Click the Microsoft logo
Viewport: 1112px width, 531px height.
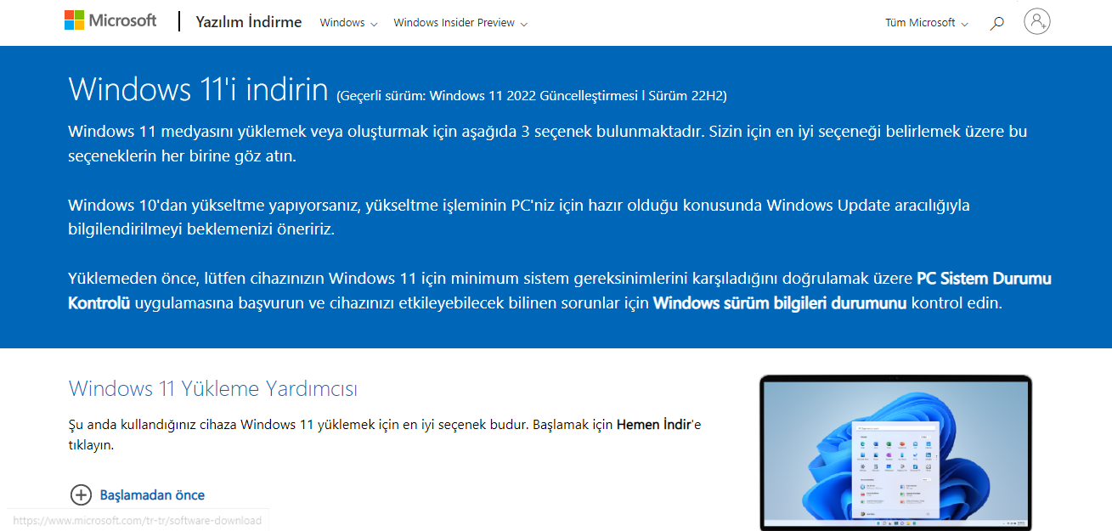coord(110,20)
